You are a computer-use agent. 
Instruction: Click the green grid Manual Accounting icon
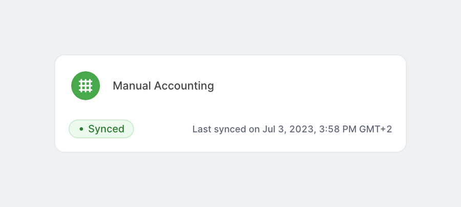click(x=86, y=86)
